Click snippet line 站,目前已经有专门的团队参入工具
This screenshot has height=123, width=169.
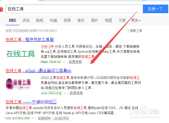(67, 88)
